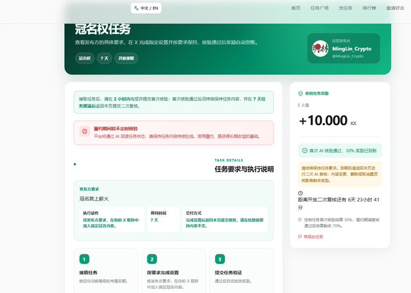Open the 邀请好友 nav item
Screen dimensions: 411x293
[395, 8]
